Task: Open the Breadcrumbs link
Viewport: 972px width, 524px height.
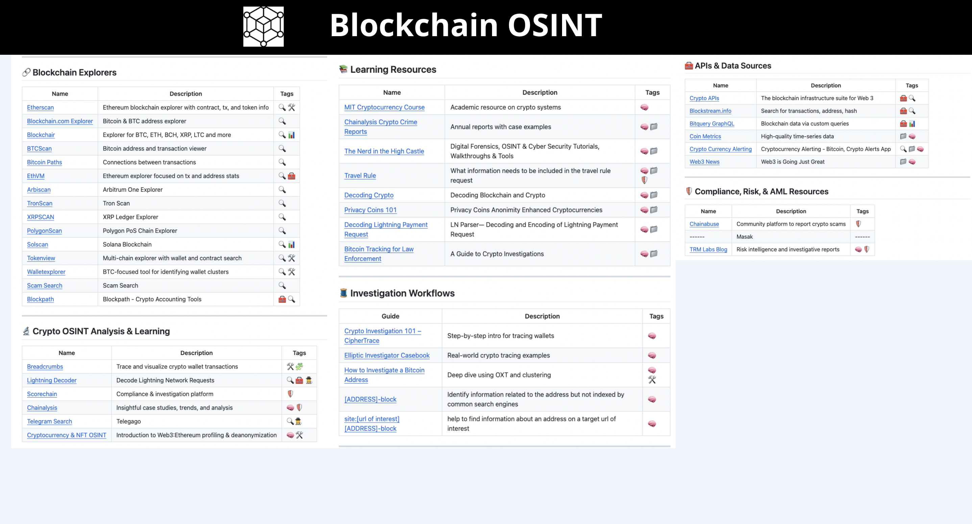Action: tap(45, 366)
